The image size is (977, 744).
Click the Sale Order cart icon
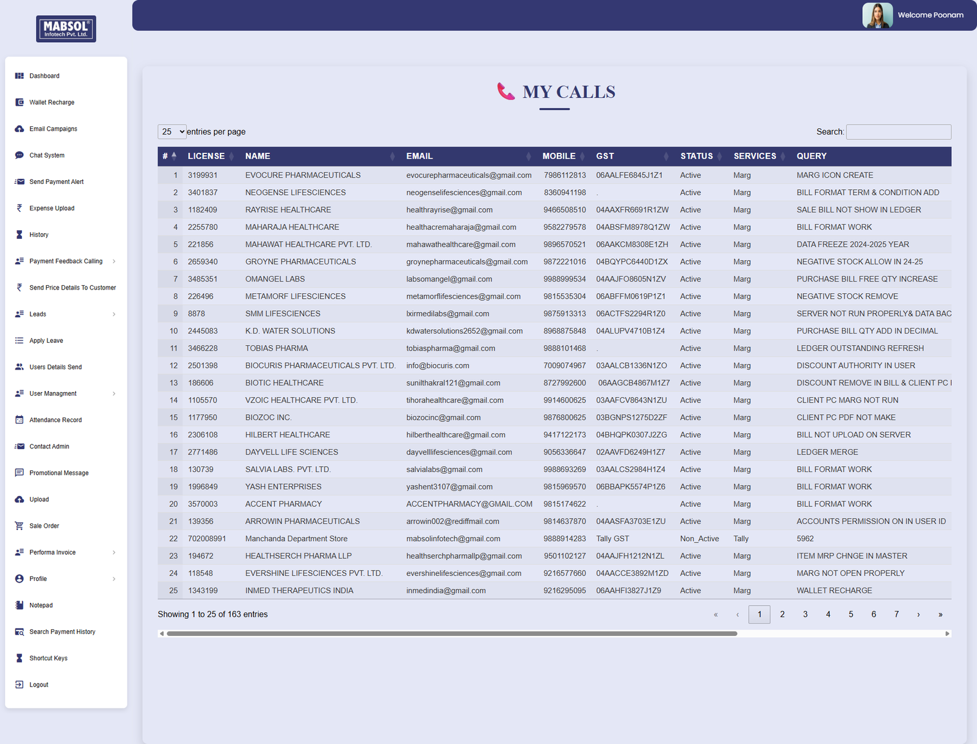20,526
